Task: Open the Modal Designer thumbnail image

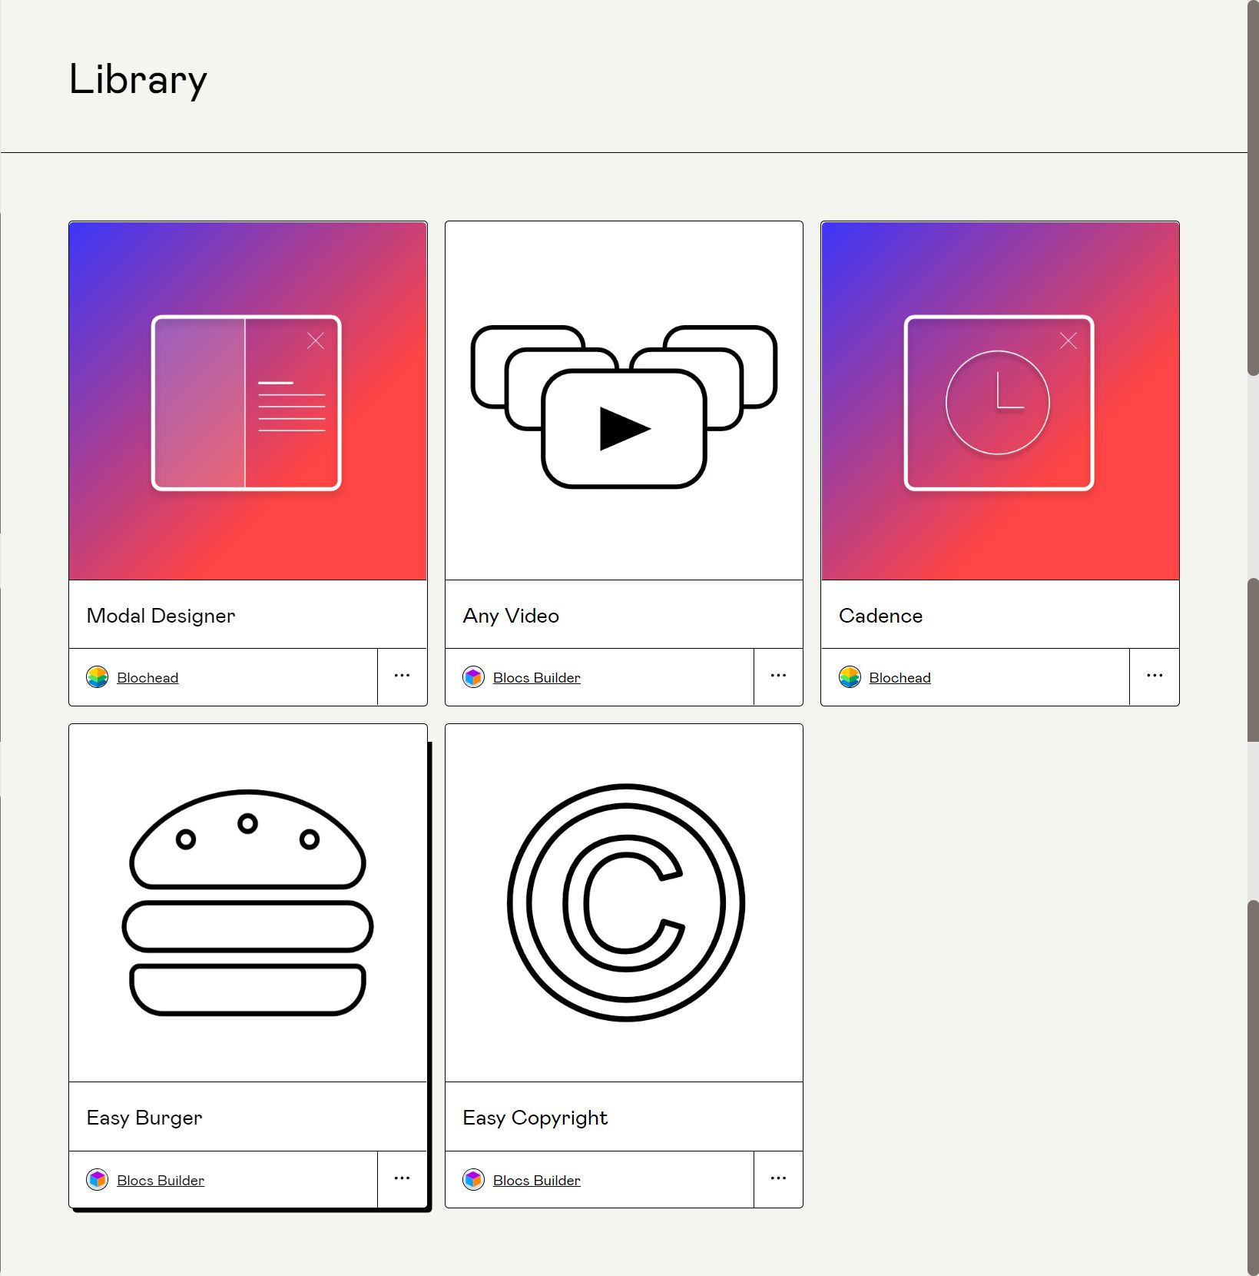Action: coord(247,400)
